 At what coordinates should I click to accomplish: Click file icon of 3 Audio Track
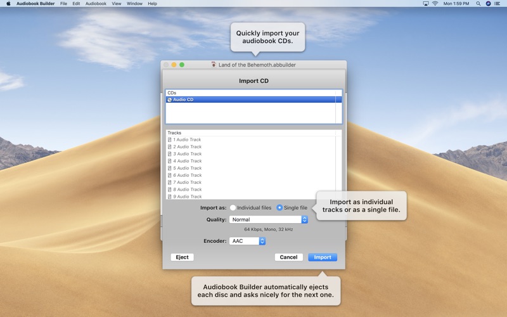click(169, 154)
